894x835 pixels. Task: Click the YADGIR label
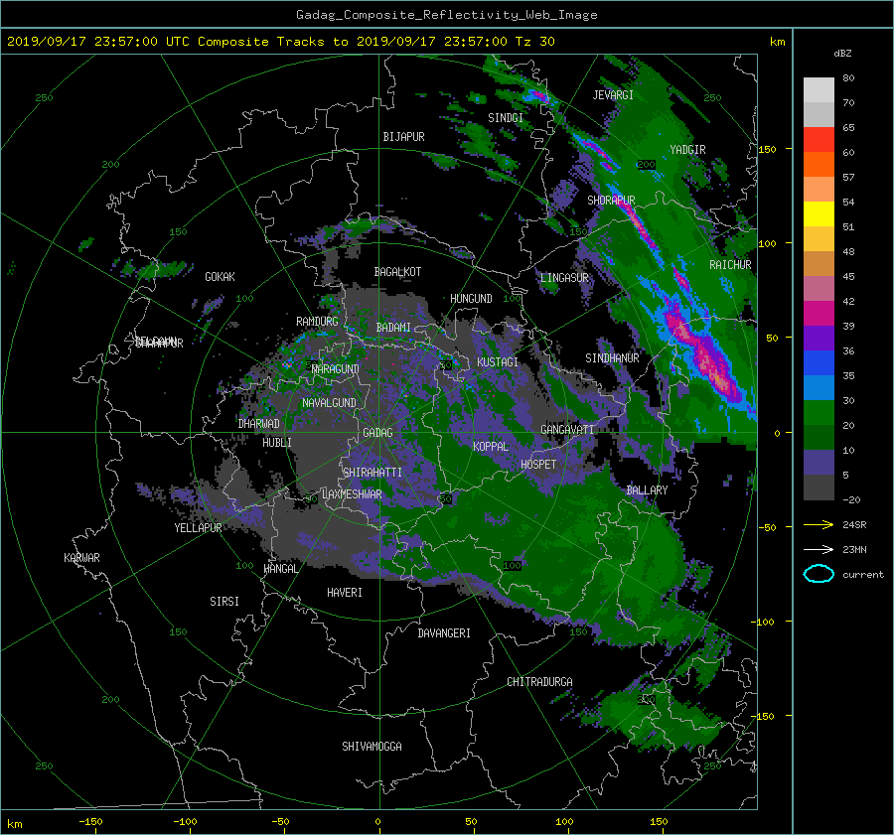point(687,150)
